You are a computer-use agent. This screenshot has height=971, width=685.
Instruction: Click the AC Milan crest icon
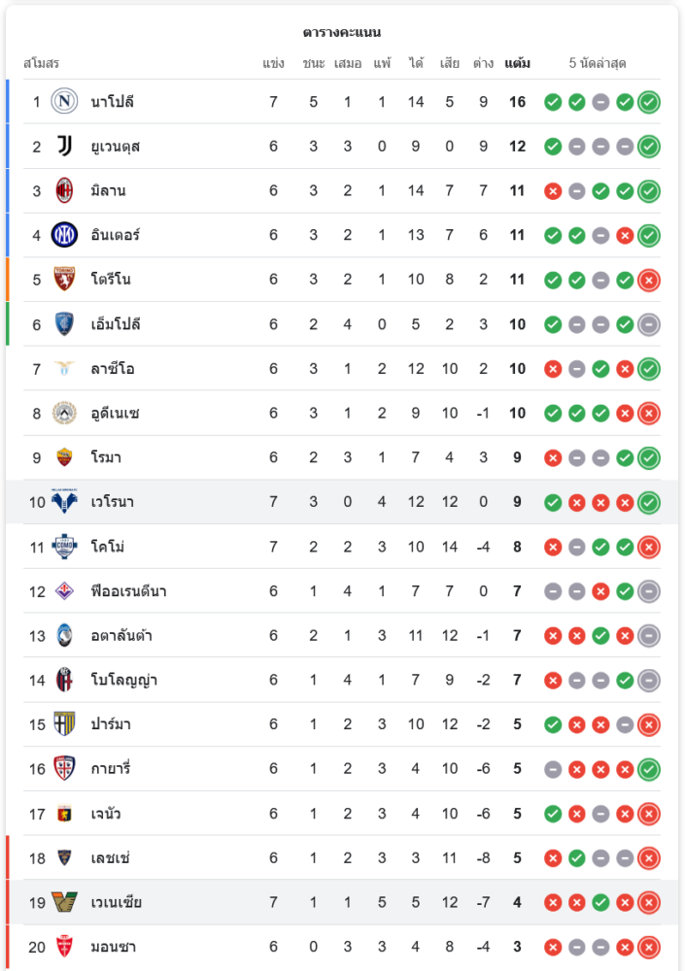[64, 190]
